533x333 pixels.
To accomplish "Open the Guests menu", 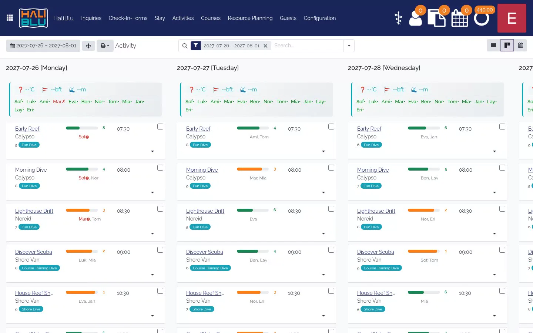I will coord(288,18).
